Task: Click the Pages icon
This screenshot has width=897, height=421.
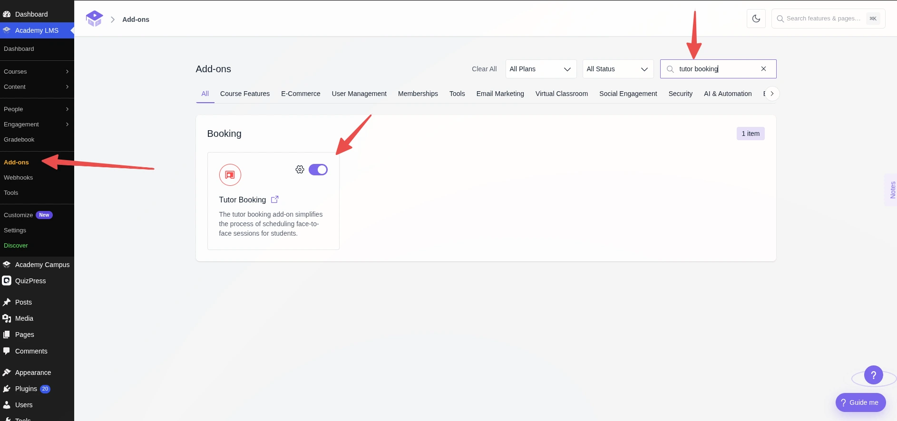Action: pyautogui.click(x=7, y=335)
